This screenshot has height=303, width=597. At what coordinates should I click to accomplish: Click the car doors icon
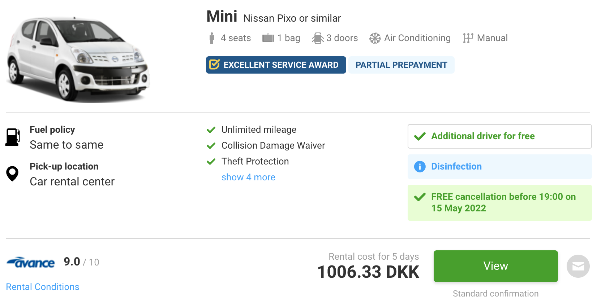point(318,38)
